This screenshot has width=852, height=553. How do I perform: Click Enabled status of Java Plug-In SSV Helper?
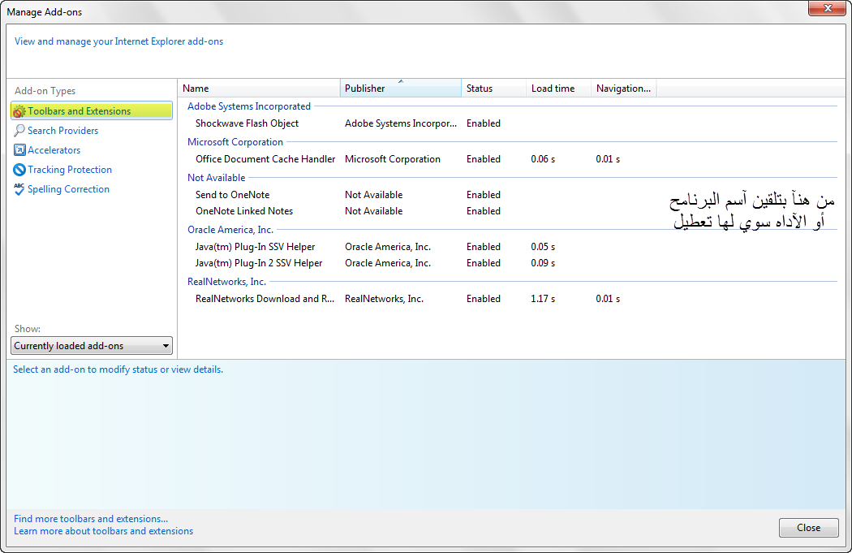point(484,247)
